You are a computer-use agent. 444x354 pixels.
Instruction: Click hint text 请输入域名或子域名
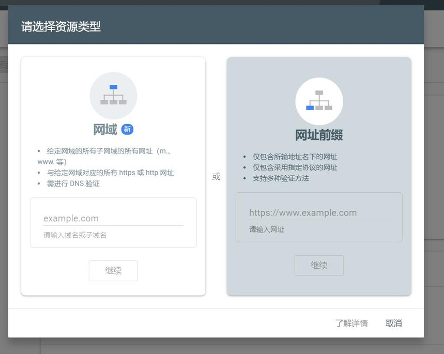coord(75,235)
